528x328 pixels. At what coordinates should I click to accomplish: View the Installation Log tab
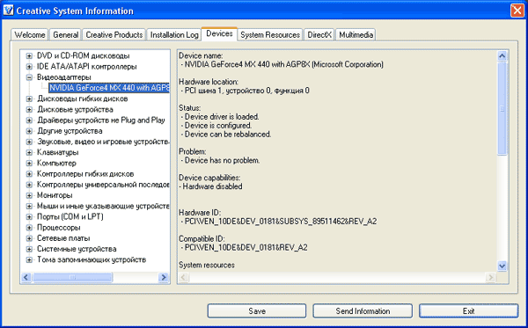[174, 34]
